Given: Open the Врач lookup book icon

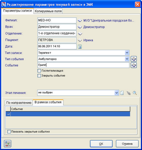Looking at the screenshot, I should pos(80,27).
